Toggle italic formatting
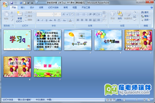This screenshot has height=103, width=155. [x=42, y=20]
